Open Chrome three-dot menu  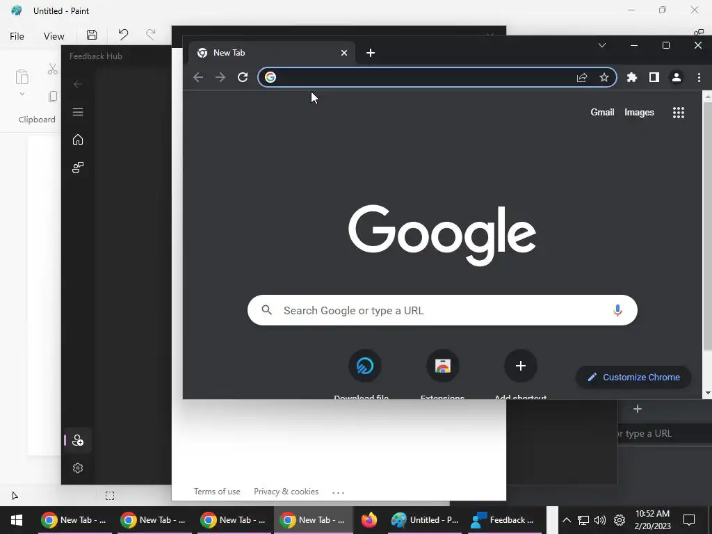click(699, 78)
